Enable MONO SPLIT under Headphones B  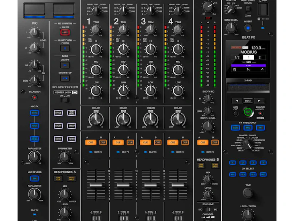[215, 165]
